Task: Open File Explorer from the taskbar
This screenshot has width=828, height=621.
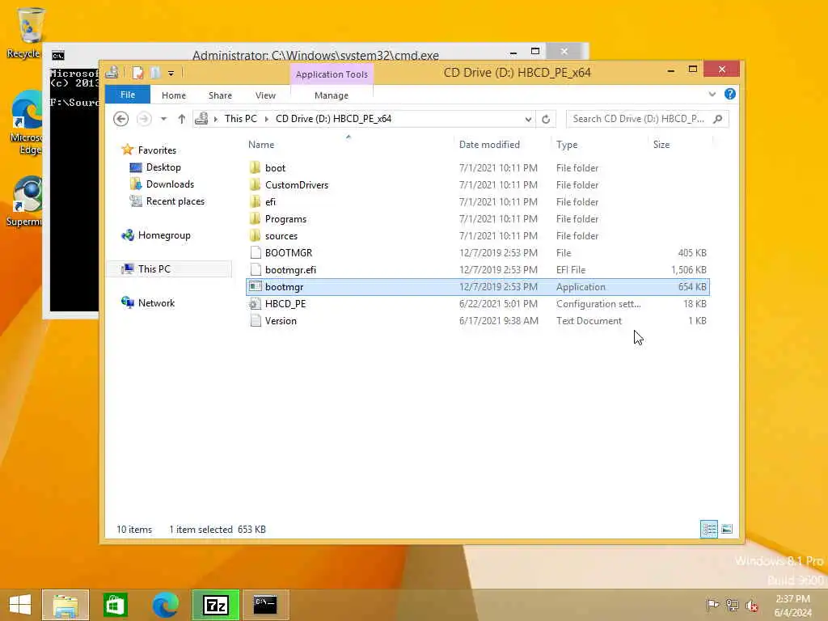Action: [x=65, y=605]
